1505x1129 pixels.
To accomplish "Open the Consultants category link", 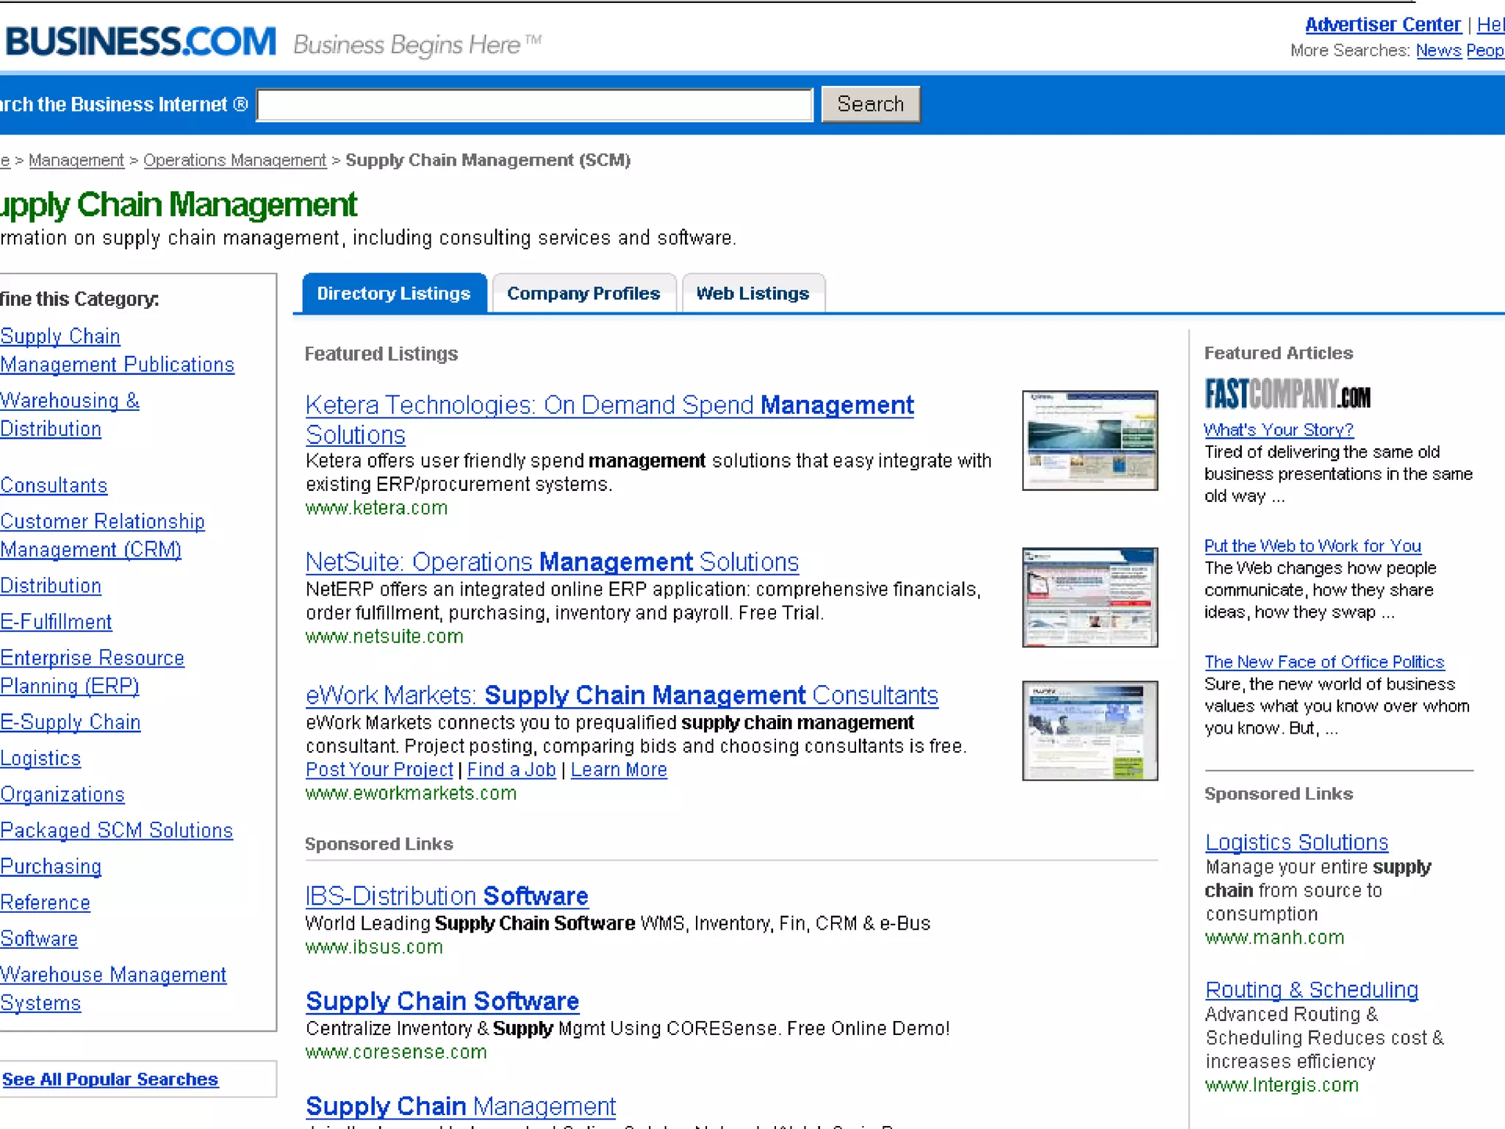I will (x=54, y=486).
